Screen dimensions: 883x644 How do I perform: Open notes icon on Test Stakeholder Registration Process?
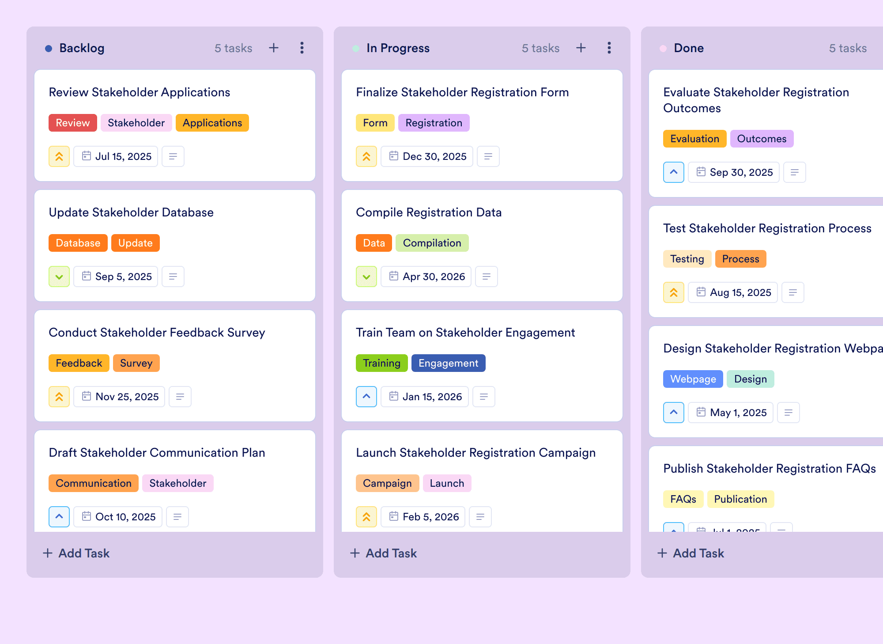793,292
